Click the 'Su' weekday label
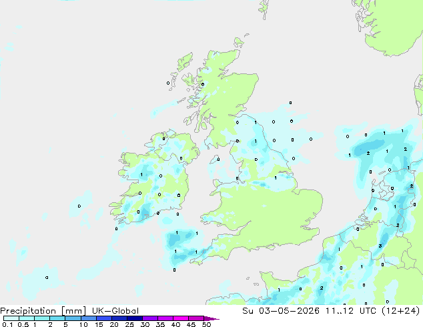 click(x=248, y=311)
